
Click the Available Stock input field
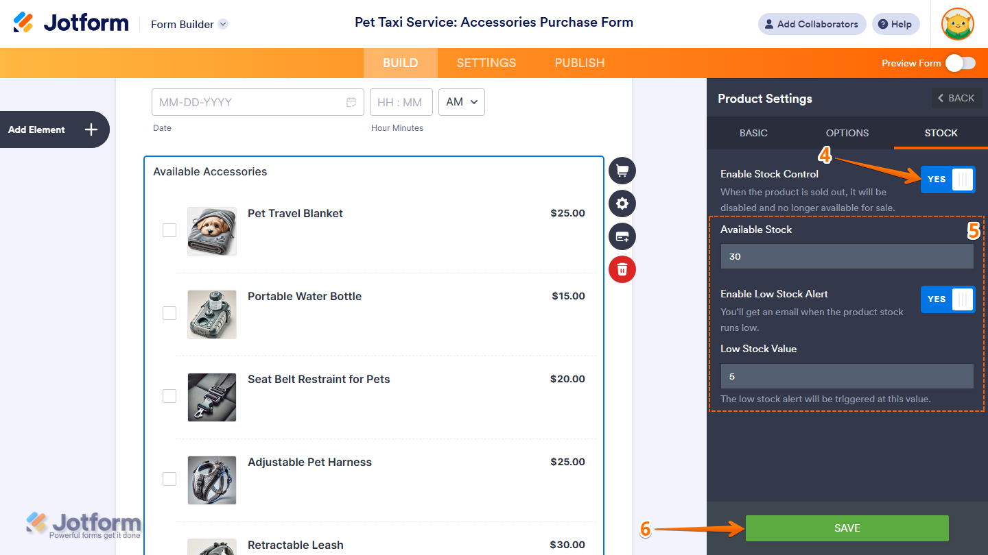pos(847,256)
